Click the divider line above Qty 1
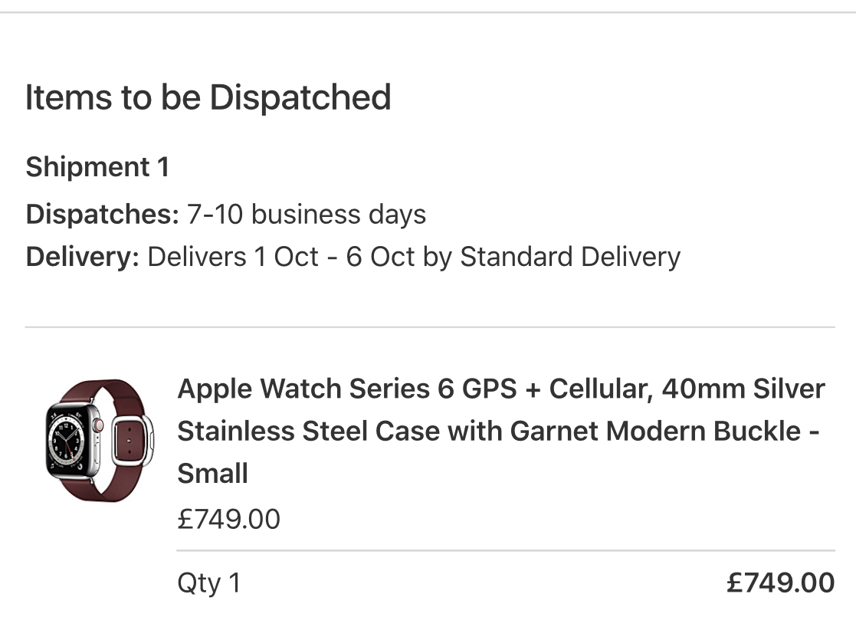The height and width of the screenshot is (617, 856). pyautogui.click(x=506, y=550)
